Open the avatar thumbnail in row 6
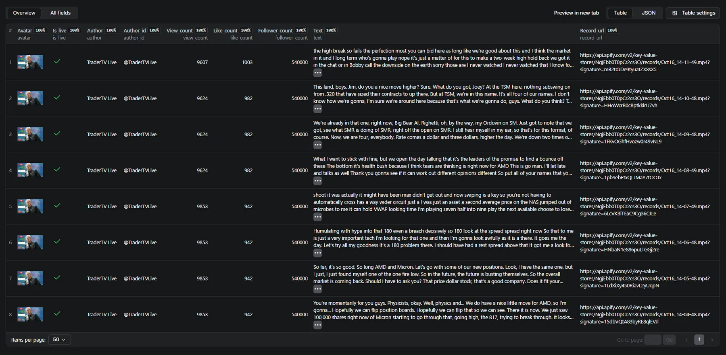The image size is (726, 355). (x=30, y=242)
